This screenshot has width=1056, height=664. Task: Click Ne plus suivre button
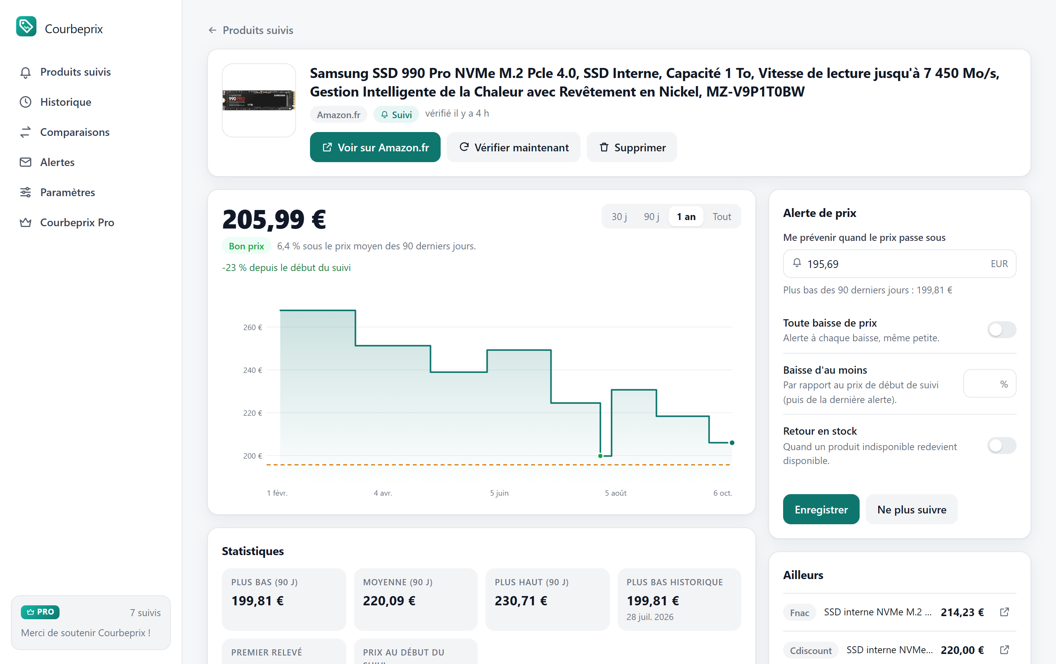coord(911,509)
